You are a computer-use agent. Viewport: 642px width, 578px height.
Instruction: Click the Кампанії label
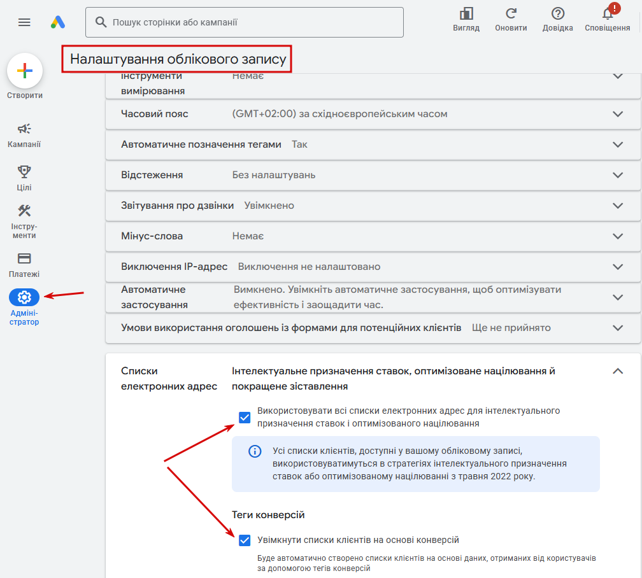(24, 144)
